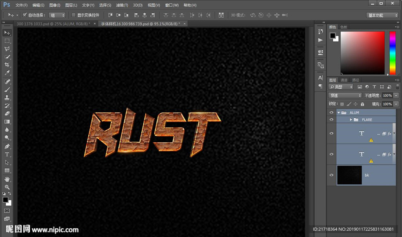Expand effects of upper text layer

click(394, 133)
